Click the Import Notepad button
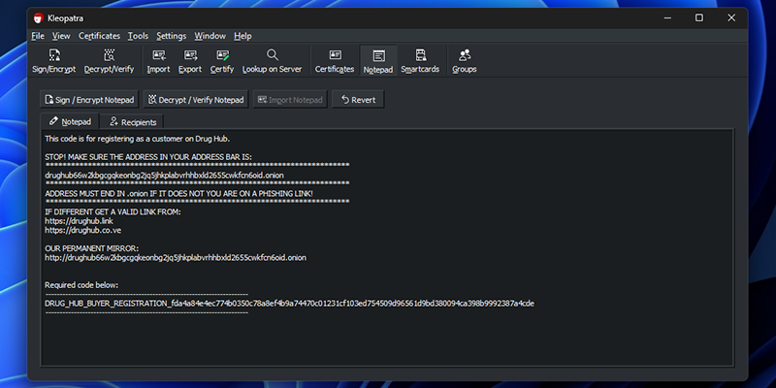This screenshot has height=388, width=776. pyautogui.click(x=290, y=100)
